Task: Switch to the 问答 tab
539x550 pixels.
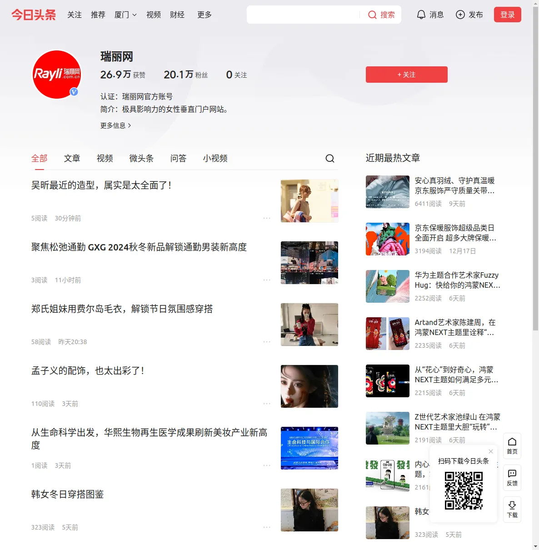Action: click(x=179, y=158)
